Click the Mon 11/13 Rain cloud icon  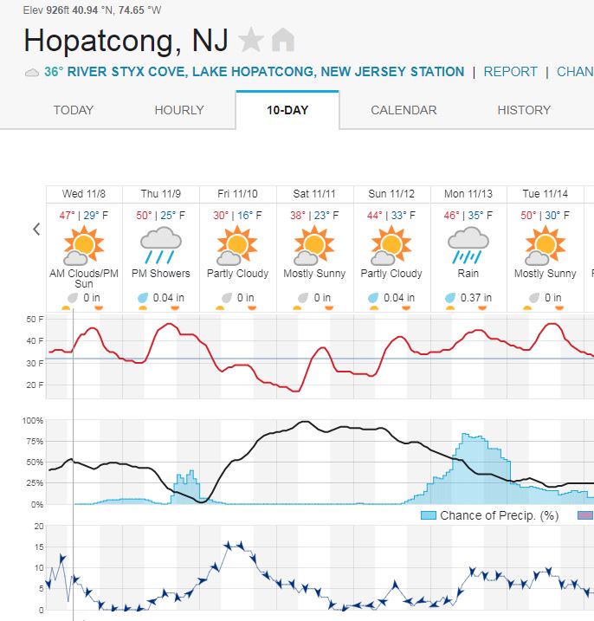[468, 245]
